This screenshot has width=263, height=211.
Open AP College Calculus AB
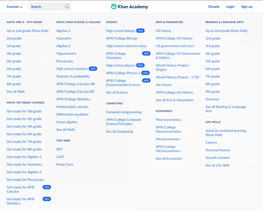[76, 84]
